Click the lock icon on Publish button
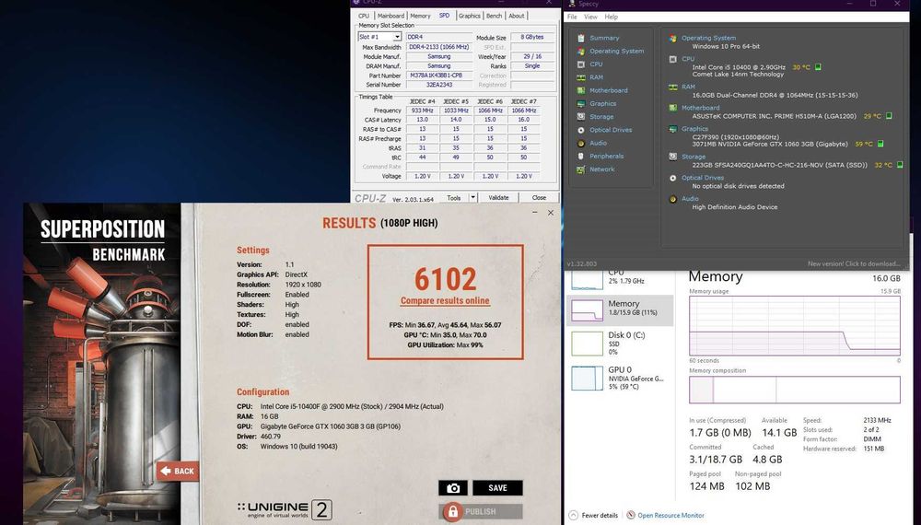Image resolution: width=921 pixels, height=525 pixels. pyautogui.click(x=452, y=511)
